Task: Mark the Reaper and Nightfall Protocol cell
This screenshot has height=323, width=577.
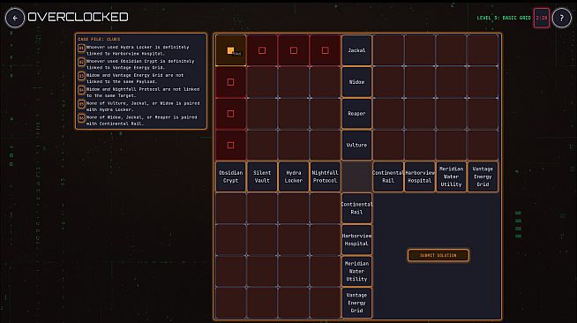Action: (326, 114)
